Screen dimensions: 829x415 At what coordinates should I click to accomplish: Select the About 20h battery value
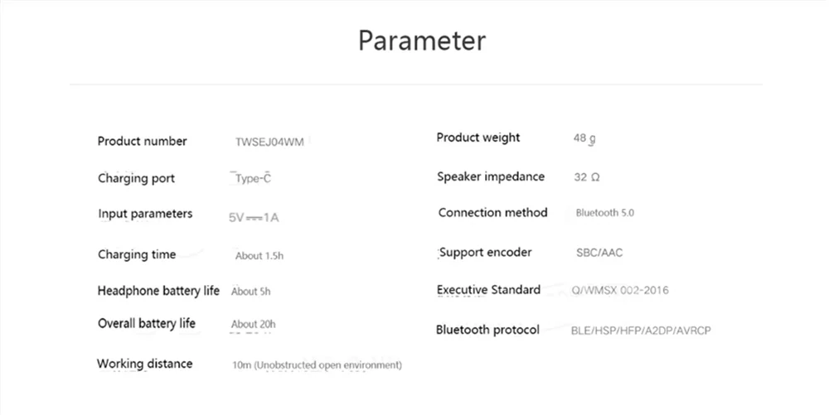coord(254,324)
